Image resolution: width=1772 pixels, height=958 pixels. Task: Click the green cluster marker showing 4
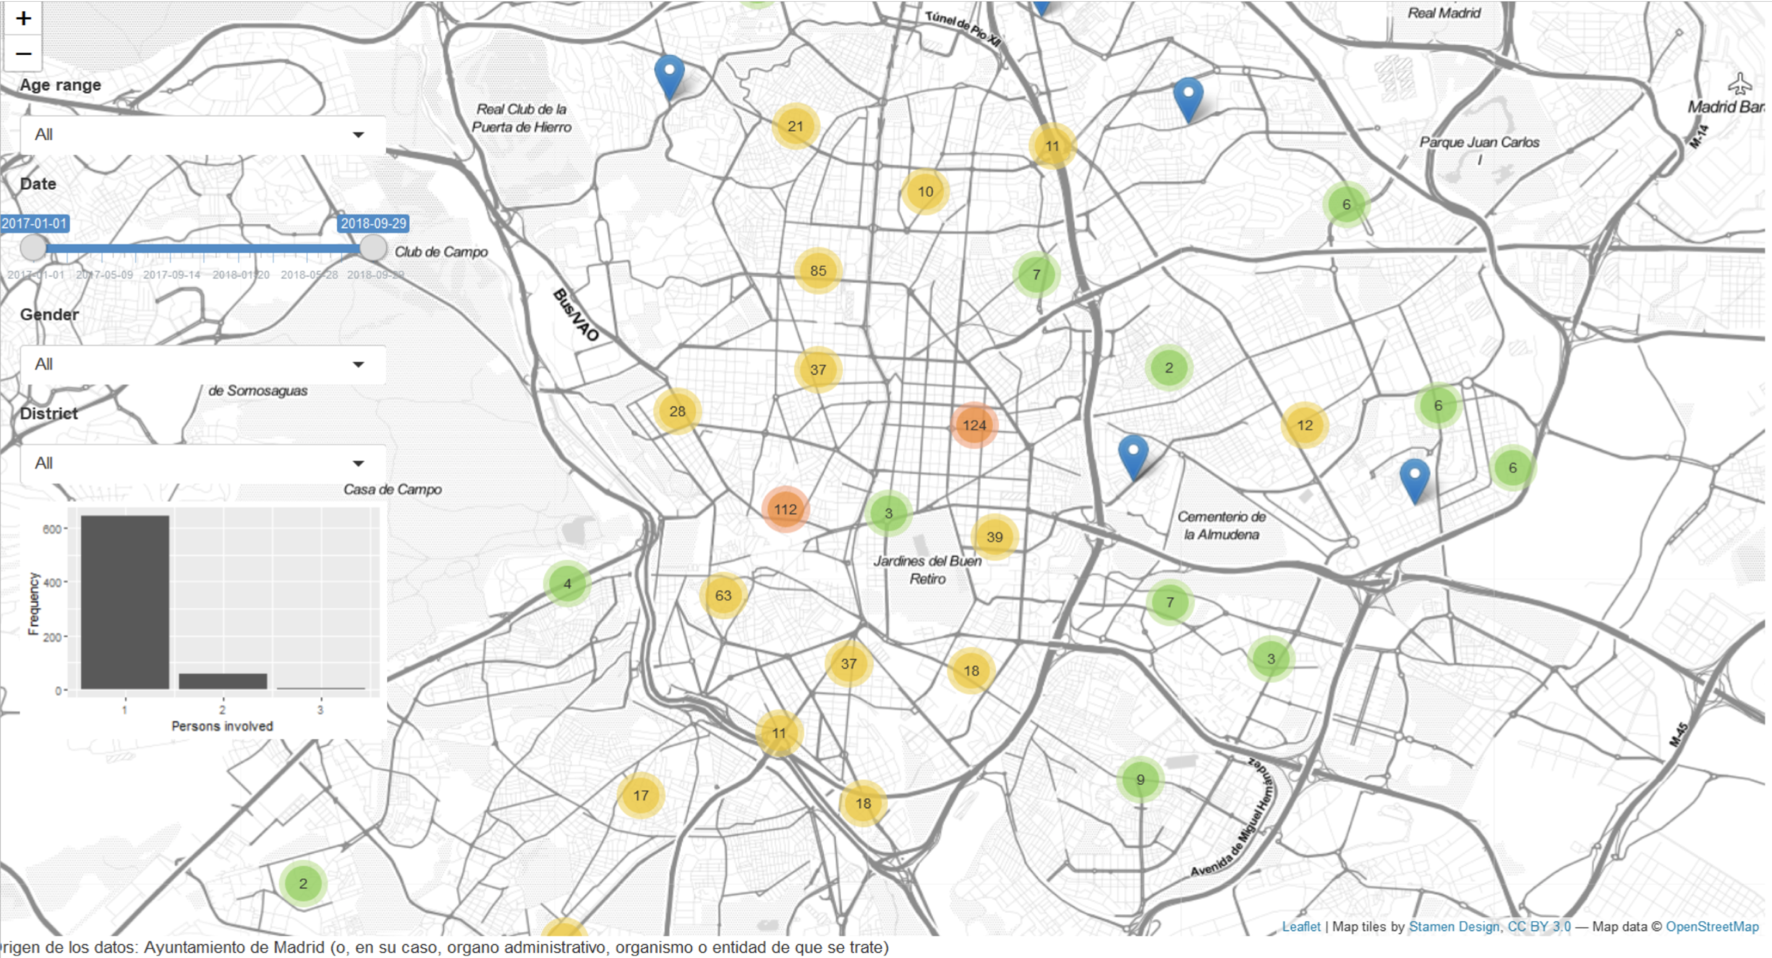[567, 584]
